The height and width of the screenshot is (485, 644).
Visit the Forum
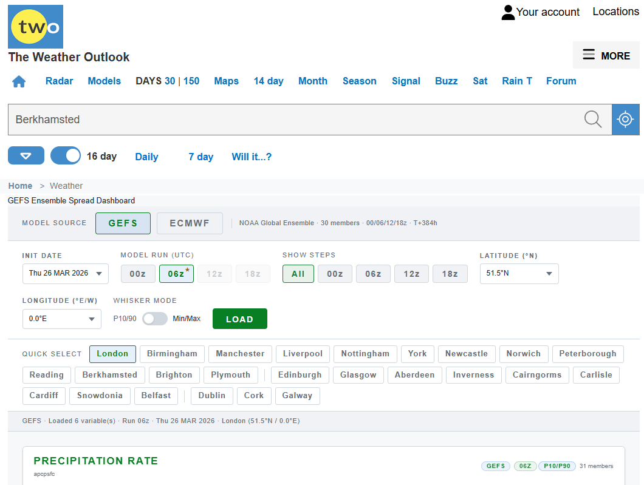(x=561, y=81)
